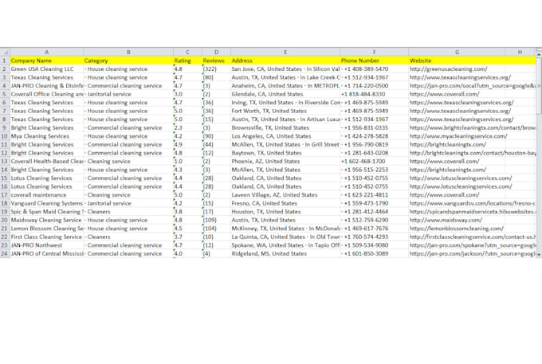Click the Reviews header cell
The width and height of the screenshot is (542, 364).
(x=216, y=61)
